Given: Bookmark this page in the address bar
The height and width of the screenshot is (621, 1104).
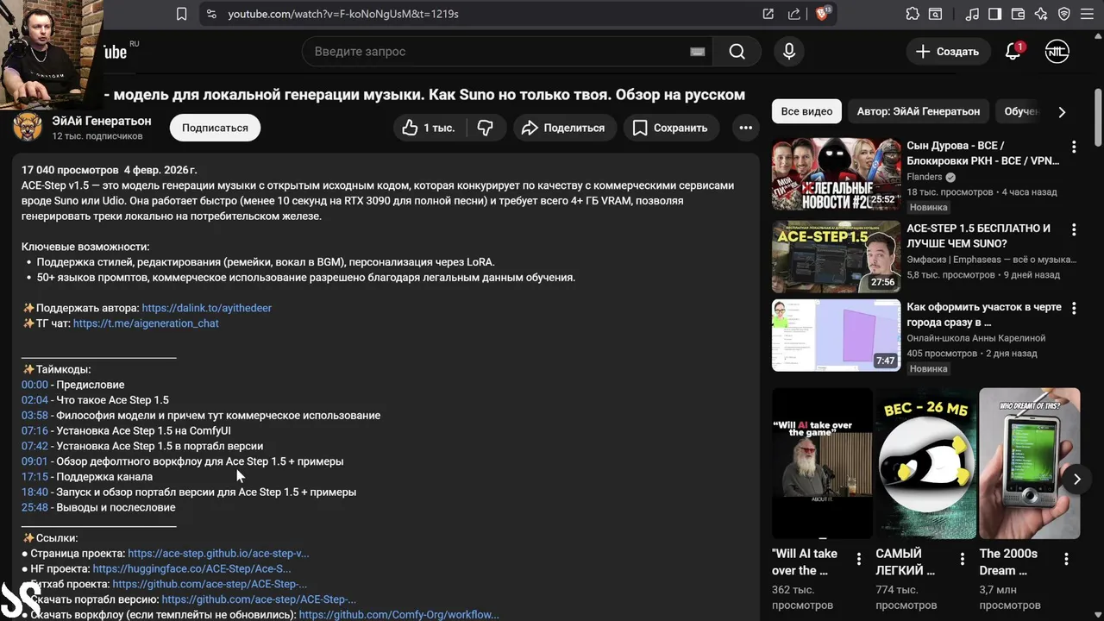Looking at the screenshot, I should [181, 14].
